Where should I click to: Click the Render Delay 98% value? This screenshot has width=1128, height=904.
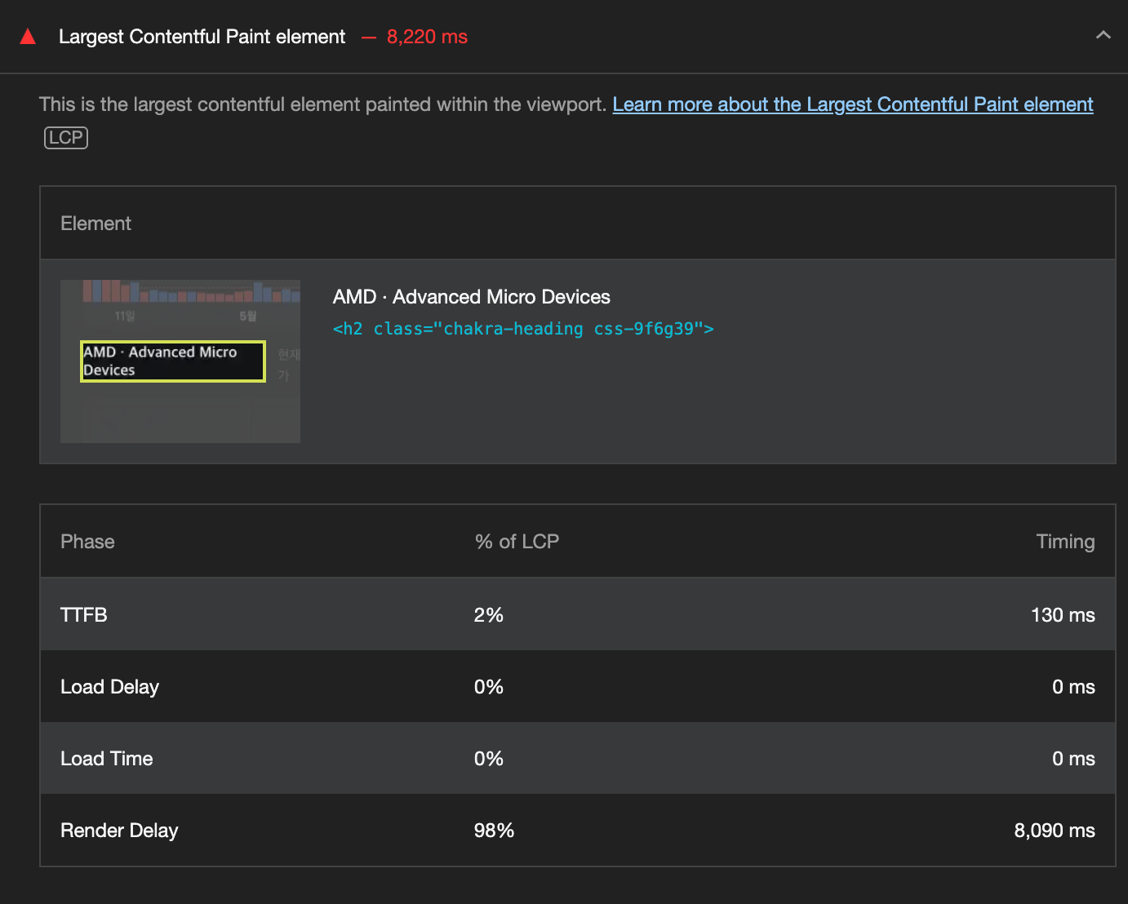[494, 831]
